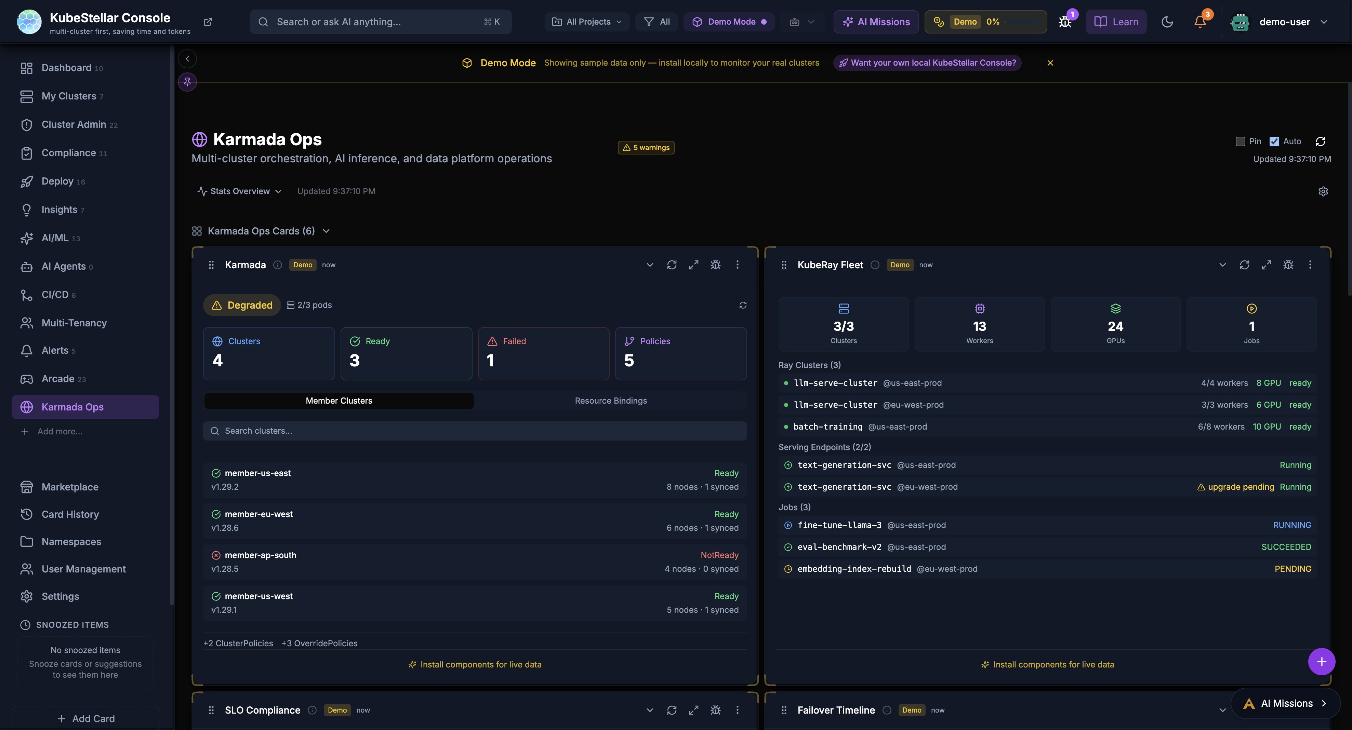Image resolution: width=1352 pixels, height=730 pixels.
Task: Open the kebab menu on the Karmada card
Action: coord(738,265)
